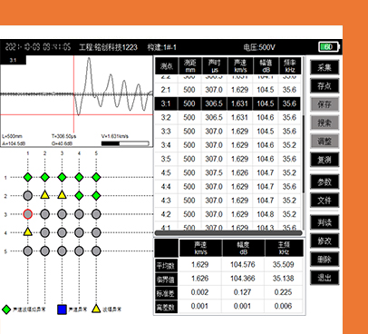This screenshot has width=368, height=334.
Task: Select gray circle point at row 5 column 5
Action: coord(96,251)
